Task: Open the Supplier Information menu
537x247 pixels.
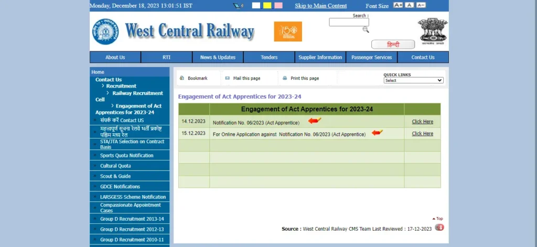Action: pyautogui.click(x=320, y=57)
